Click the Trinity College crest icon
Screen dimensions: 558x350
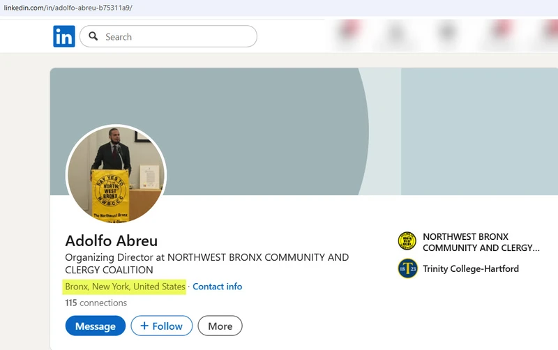[x=407, y=268]
